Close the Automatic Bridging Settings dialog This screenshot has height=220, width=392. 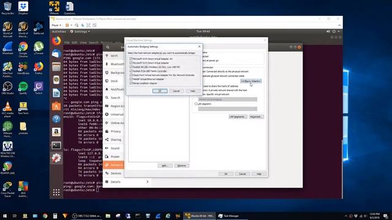pyautogui.click(x=199, y=46)
